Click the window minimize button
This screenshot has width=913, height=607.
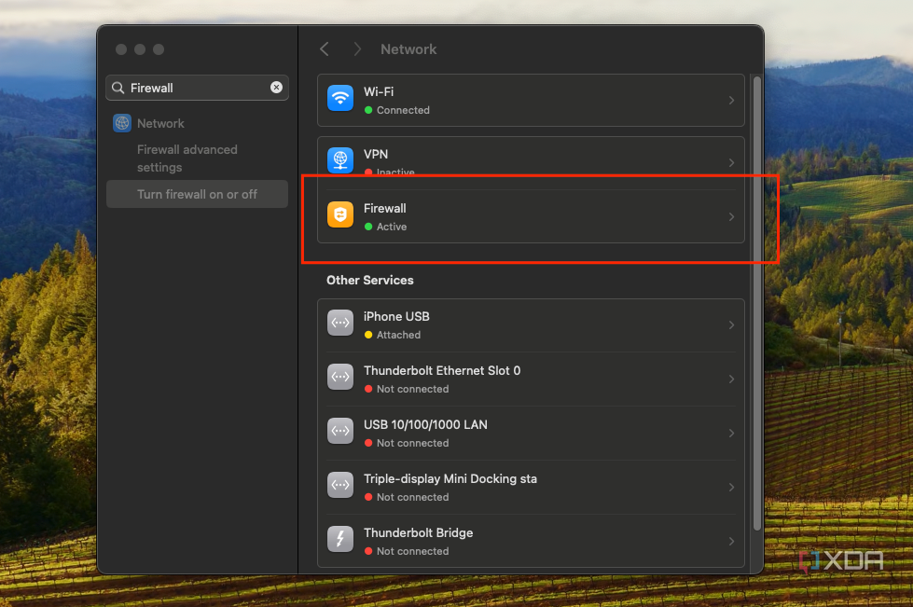click(140, 49)
